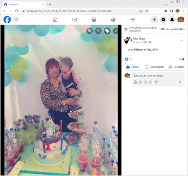This screenshot has height=176, width=188.
Task: Go forward in the browser
Action: click(11, 11)
